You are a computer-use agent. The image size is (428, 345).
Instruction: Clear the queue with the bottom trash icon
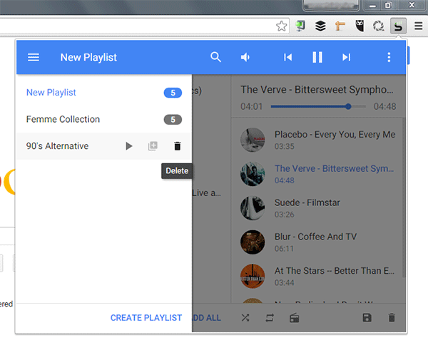pyautogui.click(x=392, y=318)
